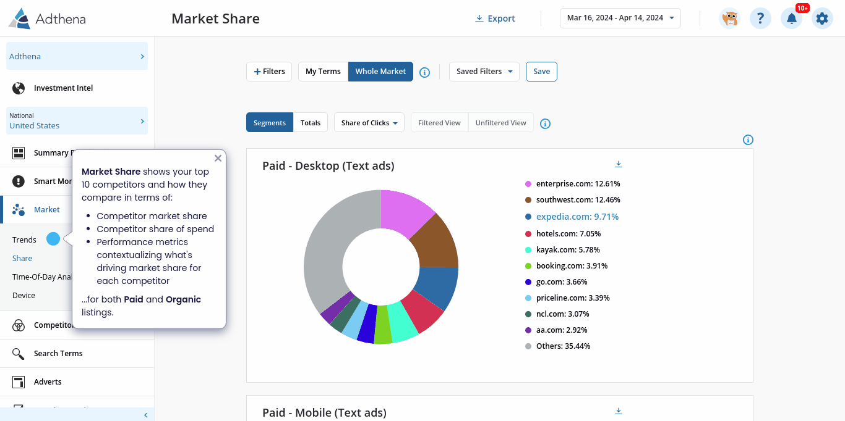The height and width of the screenshot is (421, 845).
Task: Click the Search Terms magnifier icon
Action: [19, 354]
